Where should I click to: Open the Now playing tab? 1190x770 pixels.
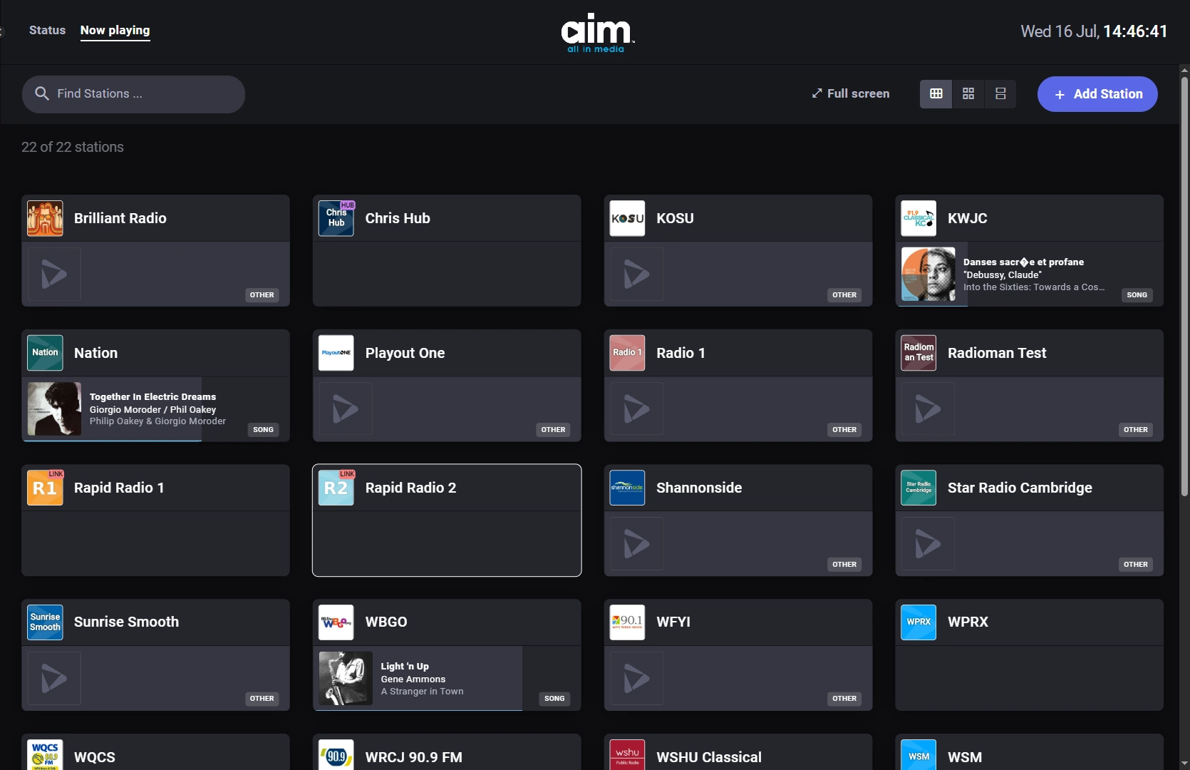pyautogui.click(x=115, y=30)
